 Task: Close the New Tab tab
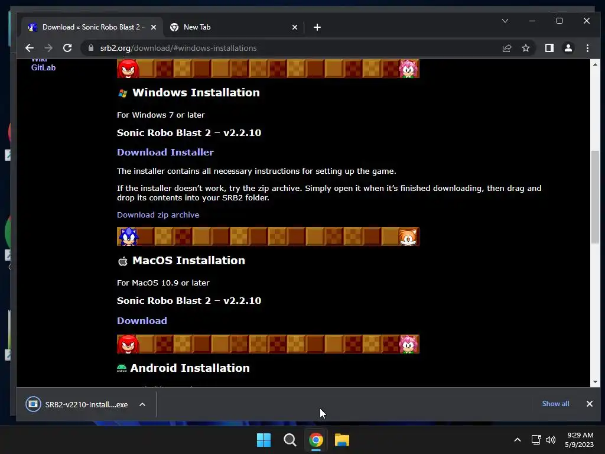[x=295, y=27]
